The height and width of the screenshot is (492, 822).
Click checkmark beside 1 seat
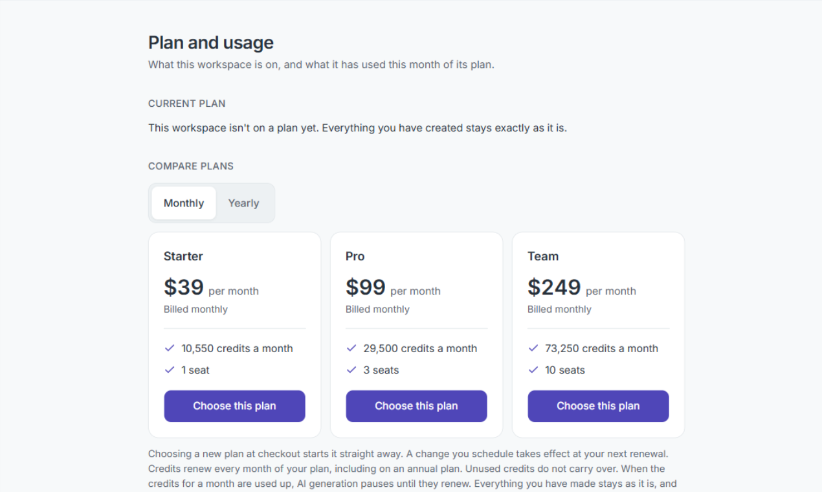click(170, 370)
